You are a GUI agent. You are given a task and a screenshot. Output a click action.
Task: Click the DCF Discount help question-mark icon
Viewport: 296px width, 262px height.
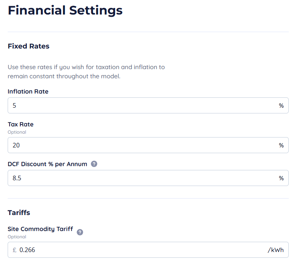(94, 164)
